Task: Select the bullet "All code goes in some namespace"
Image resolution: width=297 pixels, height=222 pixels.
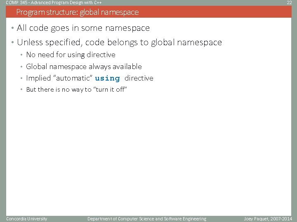Action: coord(83,28)
